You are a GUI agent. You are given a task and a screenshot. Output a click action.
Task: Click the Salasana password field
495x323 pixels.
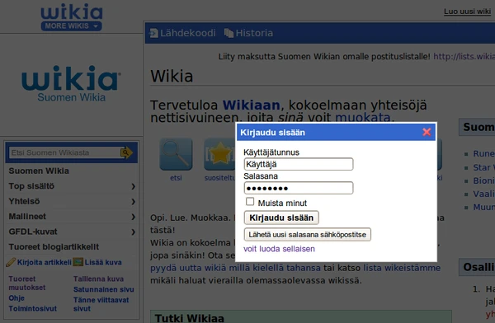click(299, 188)
